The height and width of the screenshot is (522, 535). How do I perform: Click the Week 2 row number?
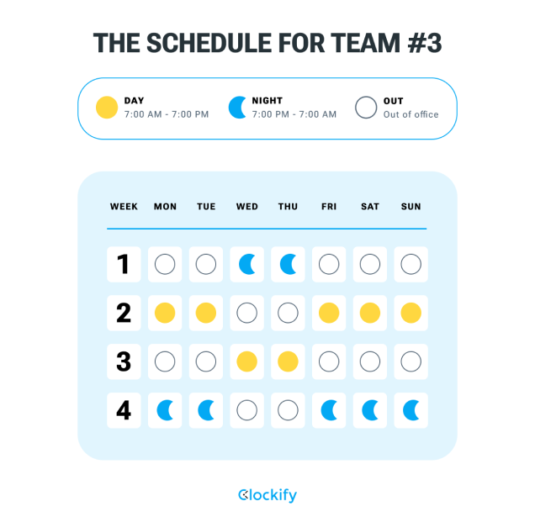point(124,313)
